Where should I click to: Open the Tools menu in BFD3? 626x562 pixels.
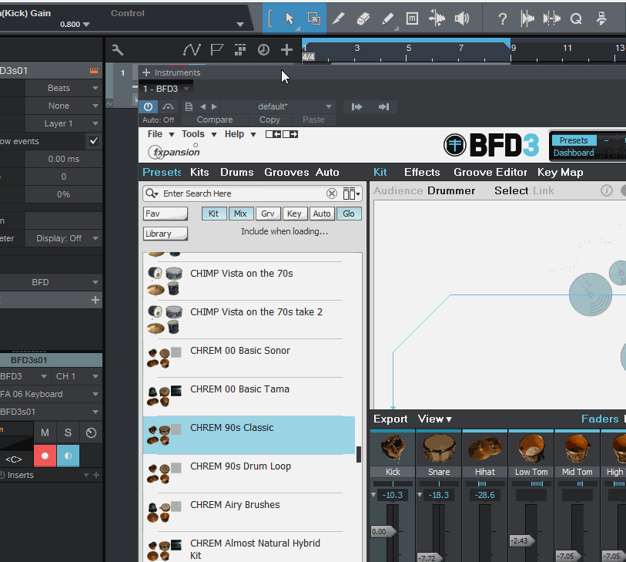point(199,134)
